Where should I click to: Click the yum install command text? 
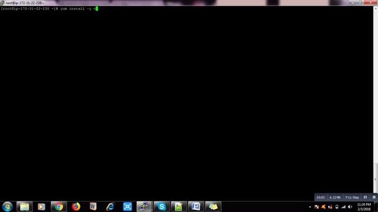79,9
